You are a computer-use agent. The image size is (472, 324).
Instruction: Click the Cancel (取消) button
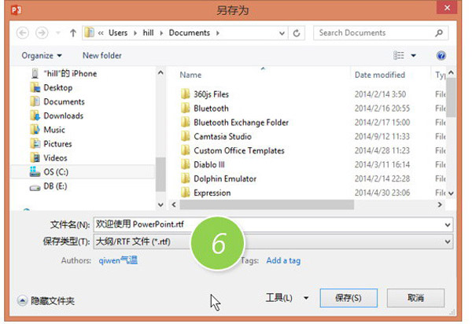(x=416, y=298)
